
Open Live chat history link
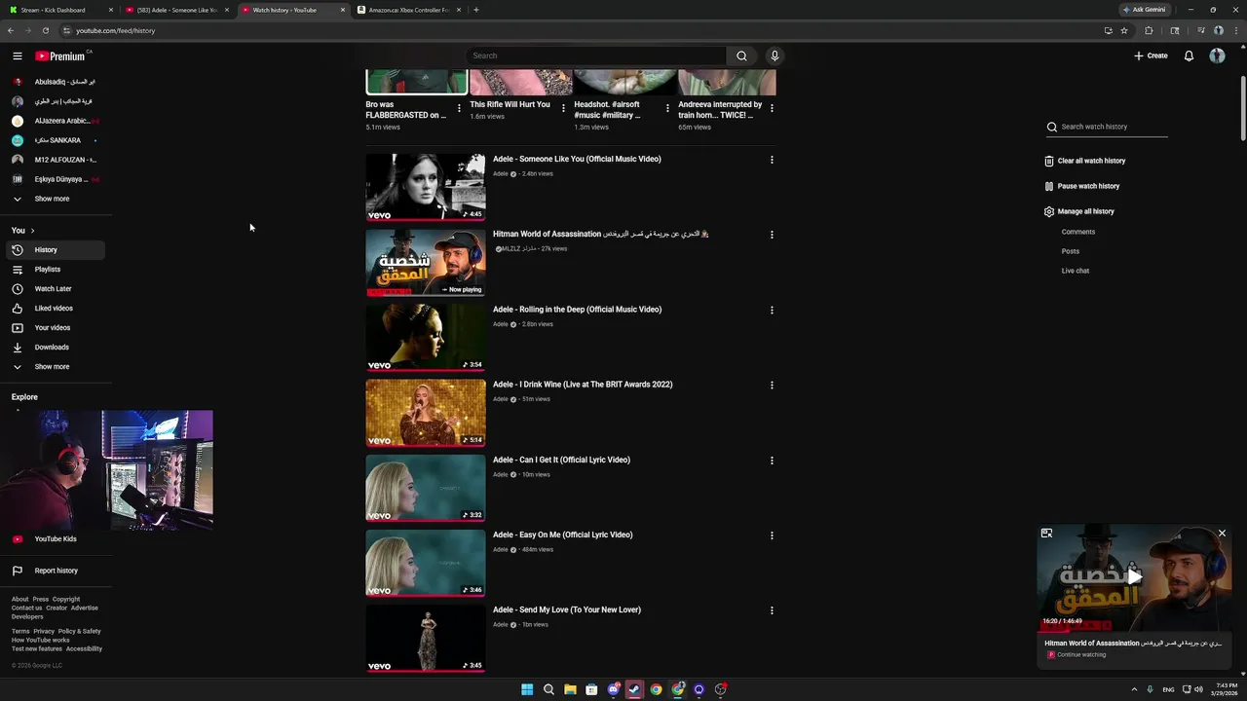pyautogui.click(x=1076, y=271)
